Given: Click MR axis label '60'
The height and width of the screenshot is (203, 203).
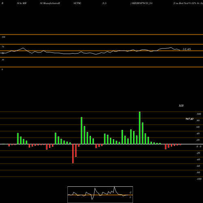Looking at the screenshot, I should click(198, 127).
